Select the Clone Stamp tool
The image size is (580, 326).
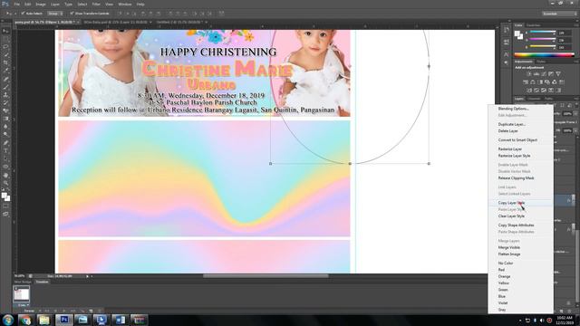(x=5, y=95)
